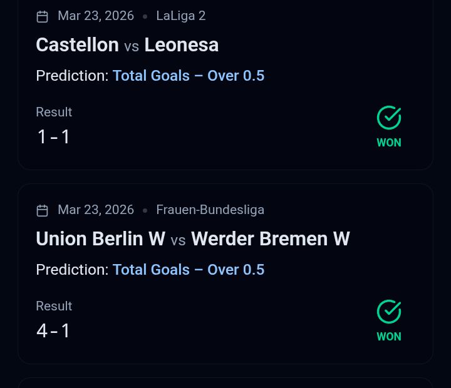Select the Werder Bremen W team name
The height and width of the screenshot is (388, 451).
[x=270, y=239]
